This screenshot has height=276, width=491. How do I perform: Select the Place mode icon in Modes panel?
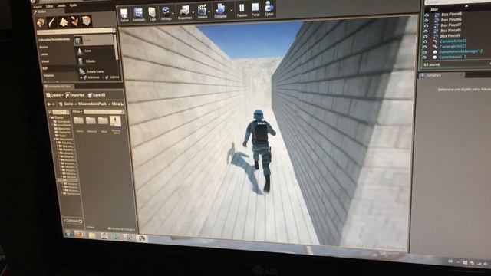click(x=41, y=22)
